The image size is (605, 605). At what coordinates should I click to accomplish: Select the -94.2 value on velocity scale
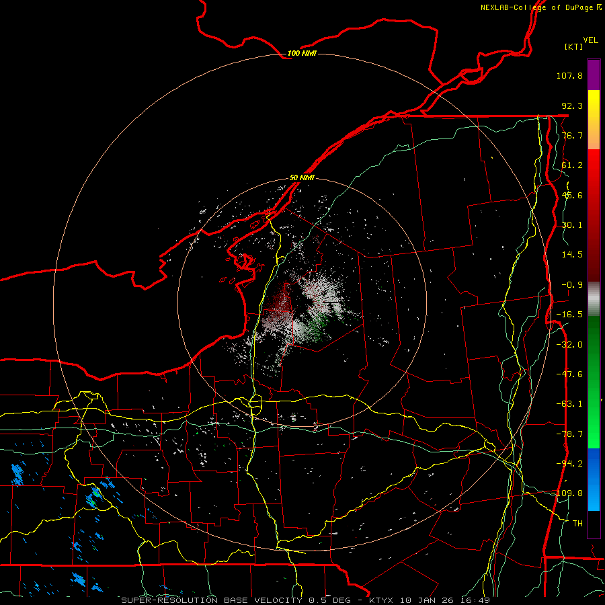569,464
